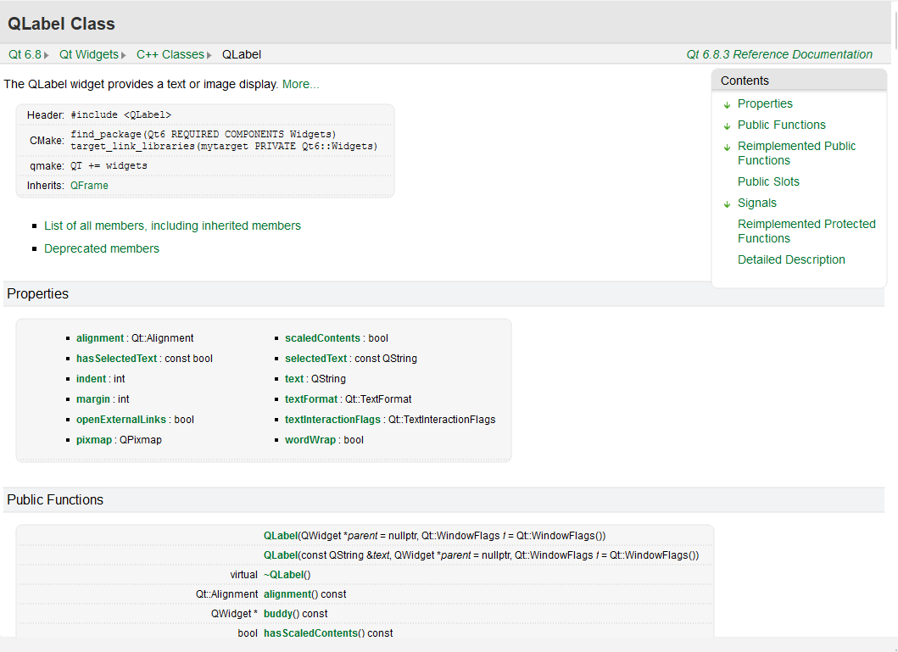Click the QWidget * return type text
This screenshot has width=898, height=652.
[x=234, y=614]
